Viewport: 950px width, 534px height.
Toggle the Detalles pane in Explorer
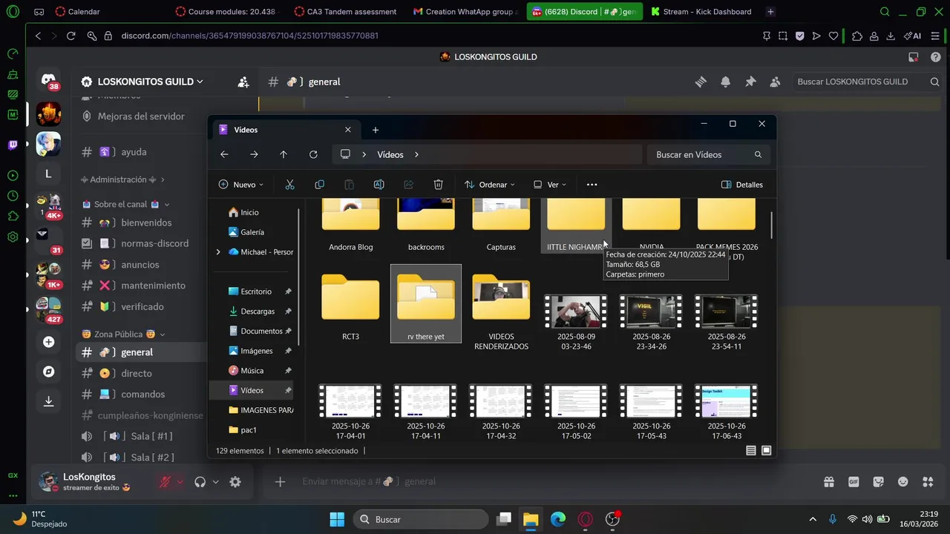click(x=741, y=185)
